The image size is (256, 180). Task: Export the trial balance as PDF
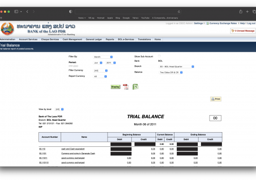click(x=126, y=87)
